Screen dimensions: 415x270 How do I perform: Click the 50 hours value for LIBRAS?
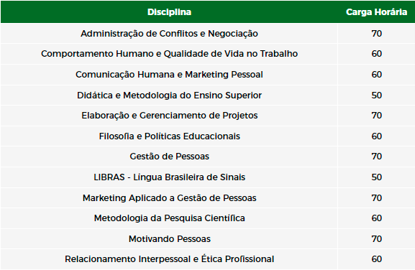point(376,177)
